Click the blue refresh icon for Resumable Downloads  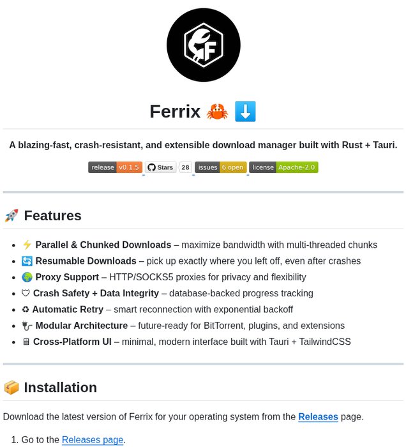(27, 261)
